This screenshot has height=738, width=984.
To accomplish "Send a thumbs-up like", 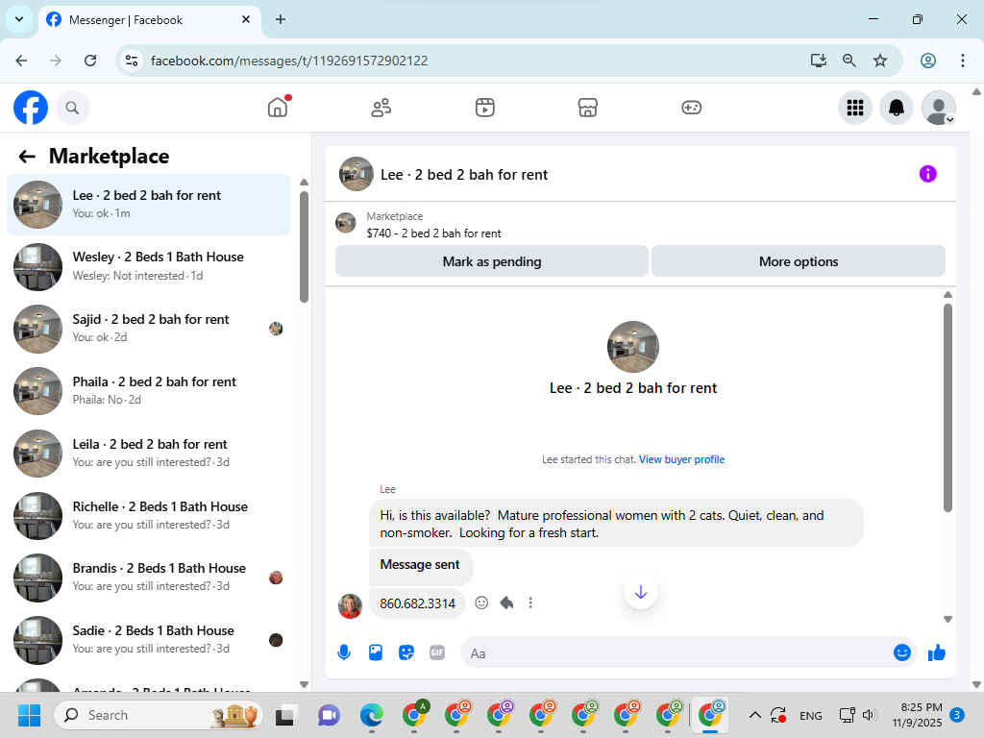I will (936, 652).
